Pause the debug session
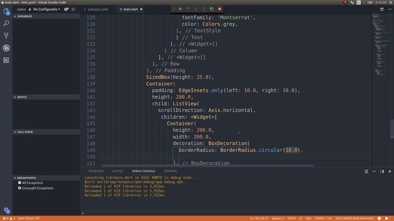394x221 pixels. click(180, 9)
